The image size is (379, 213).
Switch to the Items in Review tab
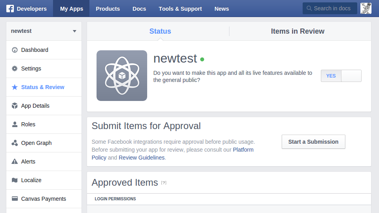pos(298,31)
